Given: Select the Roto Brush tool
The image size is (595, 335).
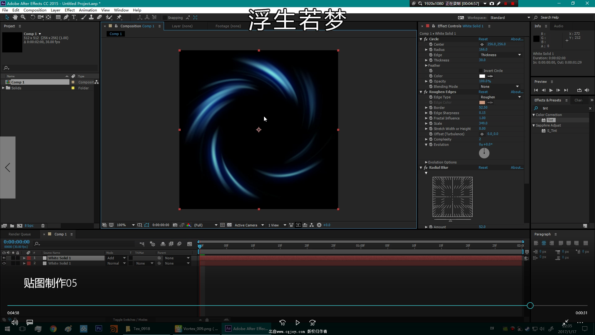Looking at the screenshot, I should pos(109,17).
